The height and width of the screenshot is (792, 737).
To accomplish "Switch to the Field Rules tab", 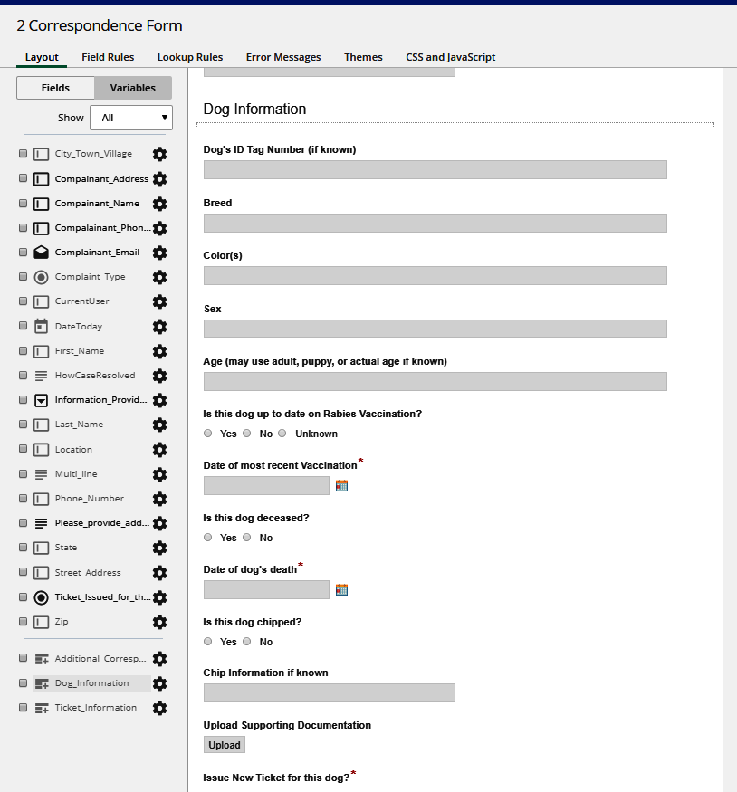I will 108,57.
